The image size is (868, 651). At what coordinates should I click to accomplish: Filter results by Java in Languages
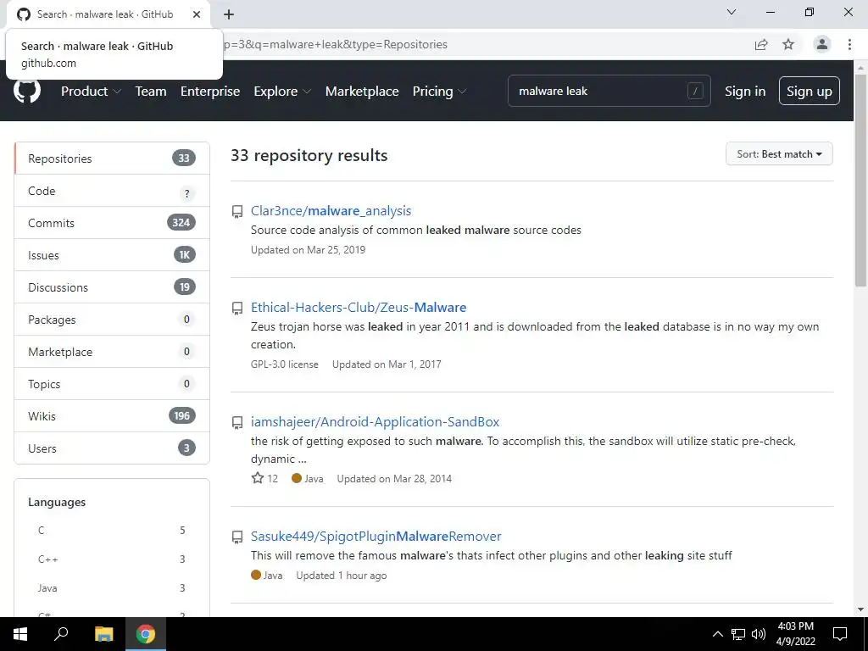click(x=112, y=588)
